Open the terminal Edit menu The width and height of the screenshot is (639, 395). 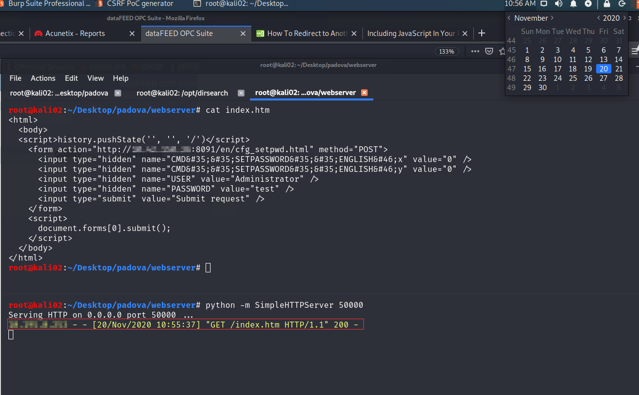[x=71, y=78]
